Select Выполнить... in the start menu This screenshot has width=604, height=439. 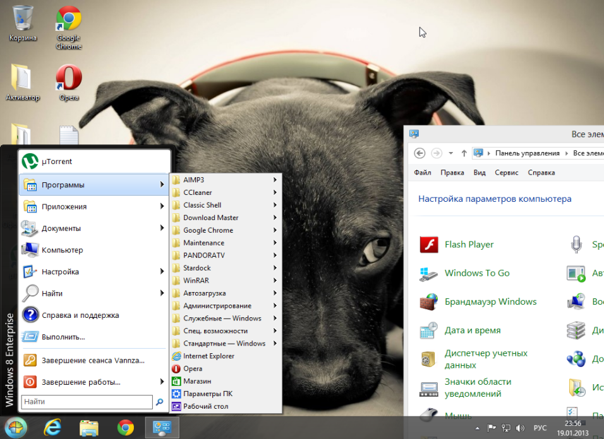(x=94, y=337)
